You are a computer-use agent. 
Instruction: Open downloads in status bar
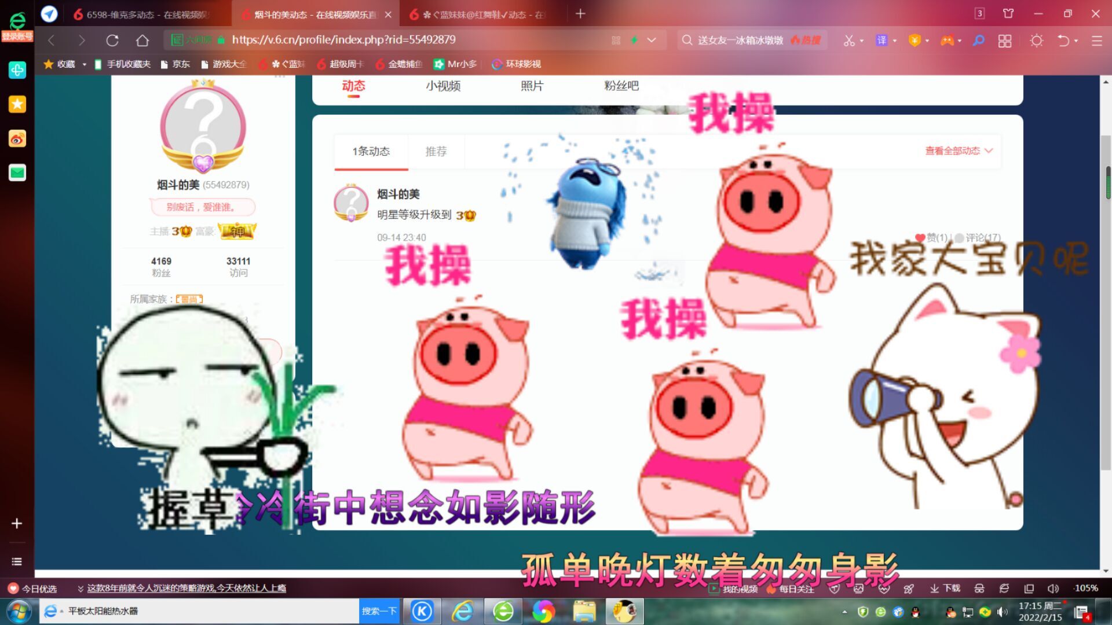945,589
